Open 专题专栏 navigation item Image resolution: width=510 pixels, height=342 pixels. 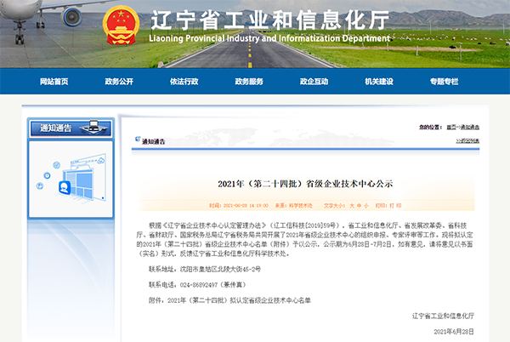444,82
